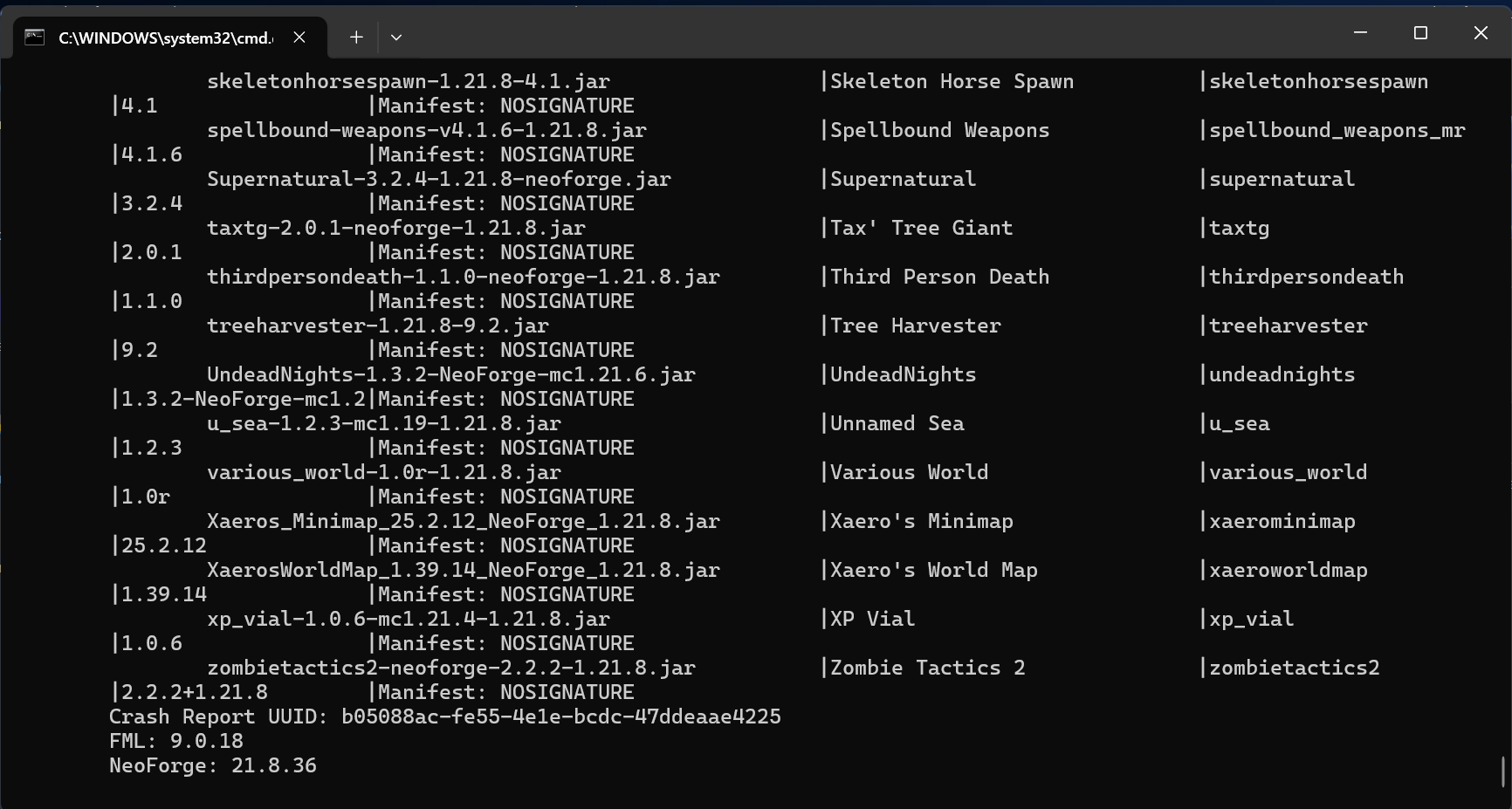Click the UndeadNights-1.3.2-NeoForge-mc1.21.6.jar filename

coord(451,374)
